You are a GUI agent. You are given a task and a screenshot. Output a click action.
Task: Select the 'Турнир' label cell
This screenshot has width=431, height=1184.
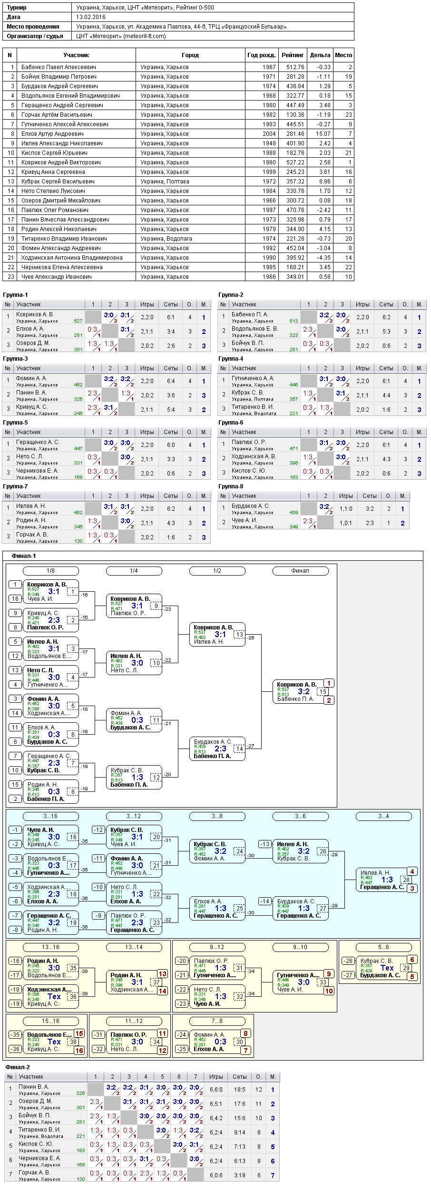pos(37,8)
